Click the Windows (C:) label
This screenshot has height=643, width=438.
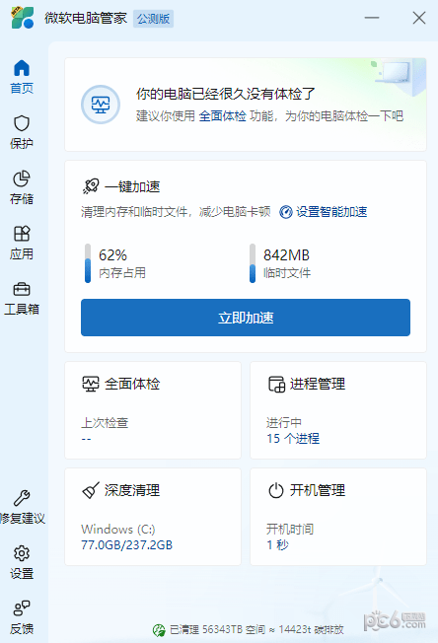(x=118, y=529)
